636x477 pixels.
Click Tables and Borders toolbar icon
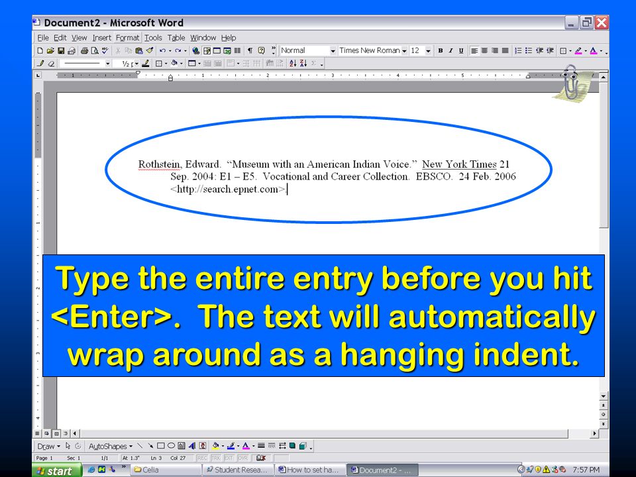207,51
